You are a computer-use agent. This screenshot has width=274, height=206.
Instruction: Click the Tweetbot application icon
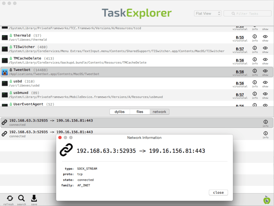click(x=5, y=72)
